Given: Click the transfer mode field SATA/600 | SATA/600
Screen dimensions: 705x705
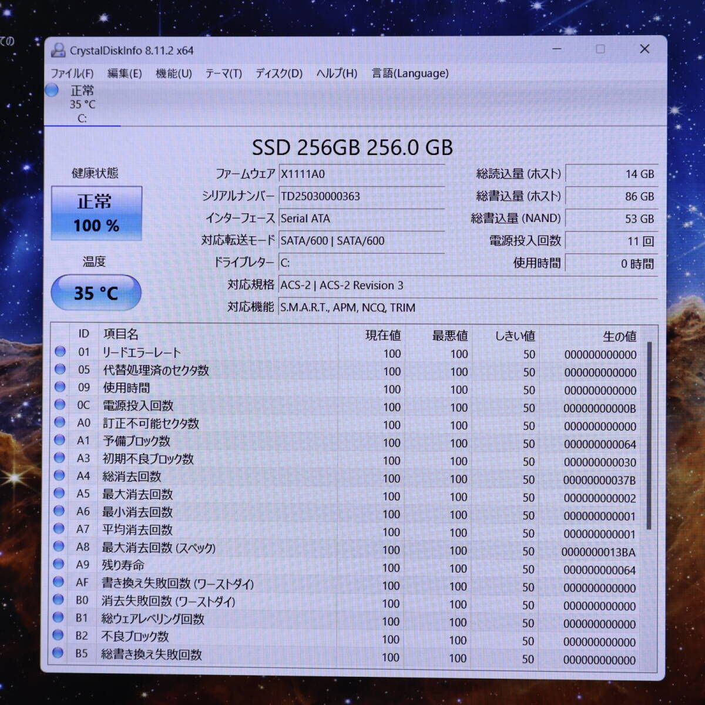Looking at the screenshot, I should coord(361,240).
